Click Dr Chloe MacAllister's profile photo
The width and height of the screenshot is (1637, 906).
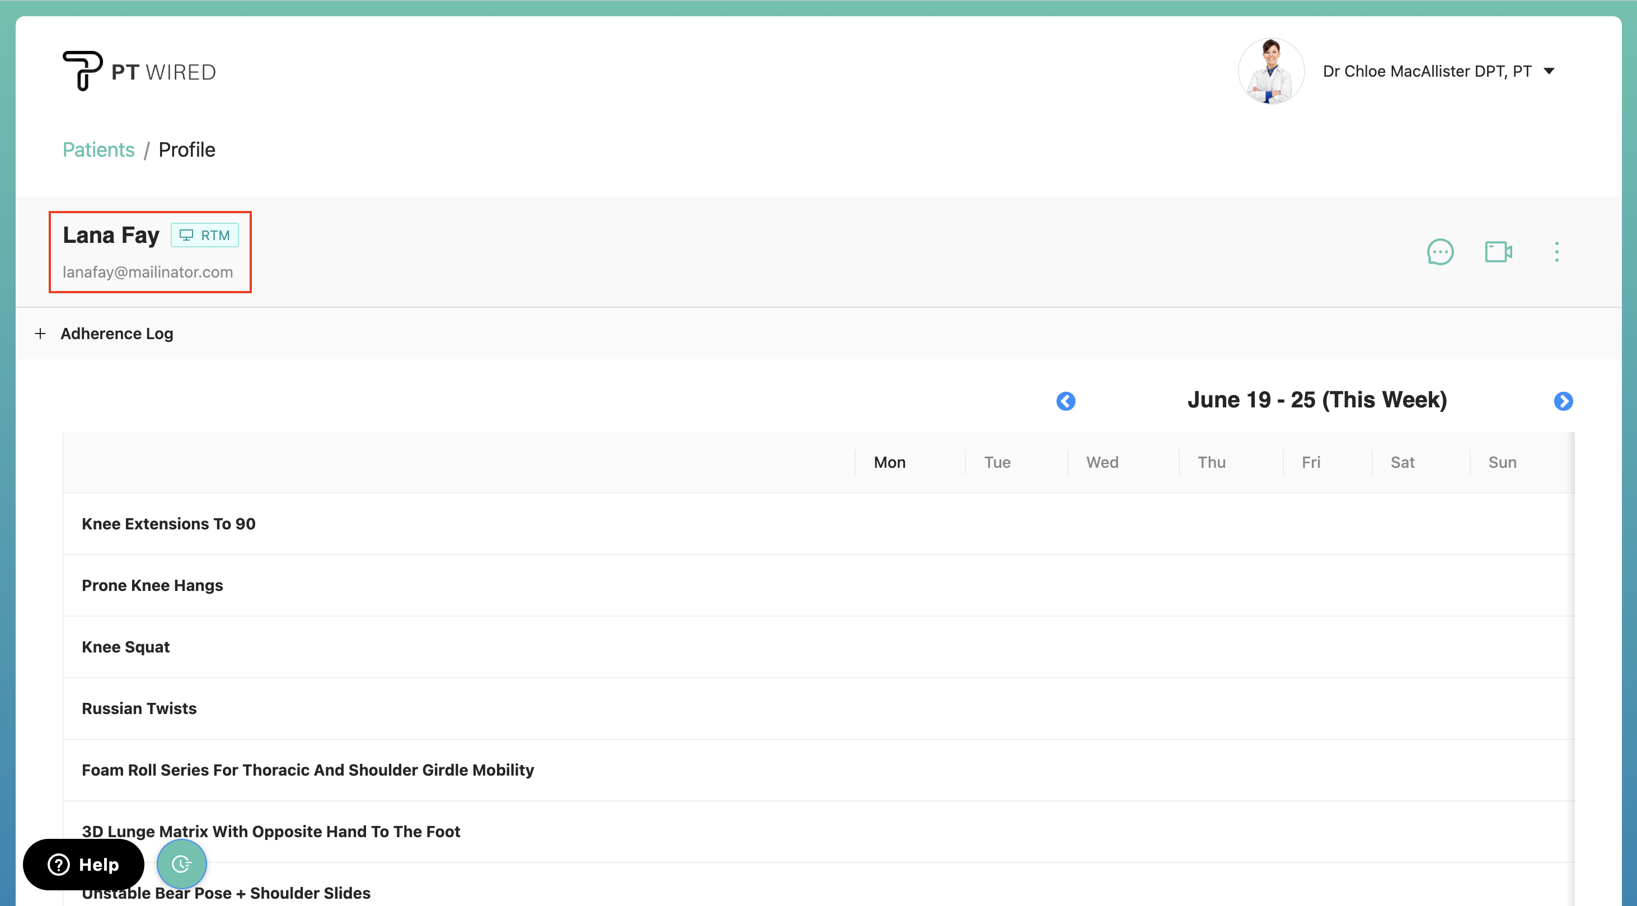click(x=1271, y=71)
